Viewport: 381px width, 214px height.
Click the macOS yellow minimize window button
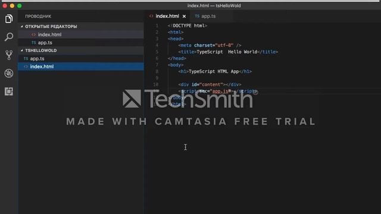(12, 6)
